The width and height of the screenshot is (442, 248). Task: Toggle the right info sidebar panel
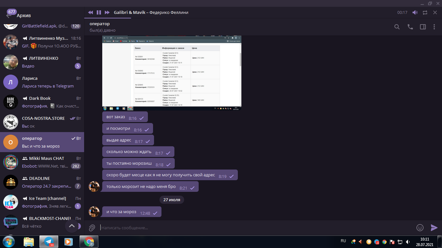tap(423, 27)
